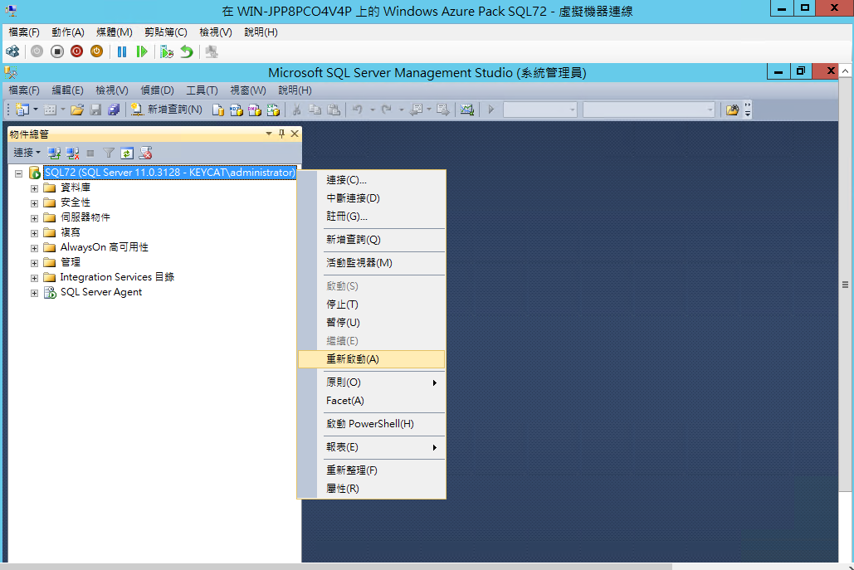Screen dimensions: 854x570
Task: Click the DMX query icon
Action: pos(254,110)
